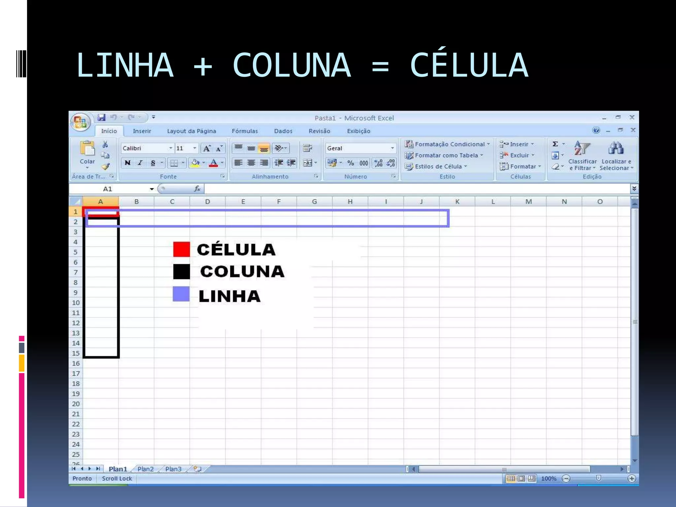Switch to the Inserir ribbon tab
The image size is (676, 507).
click(x=142, y=131)
